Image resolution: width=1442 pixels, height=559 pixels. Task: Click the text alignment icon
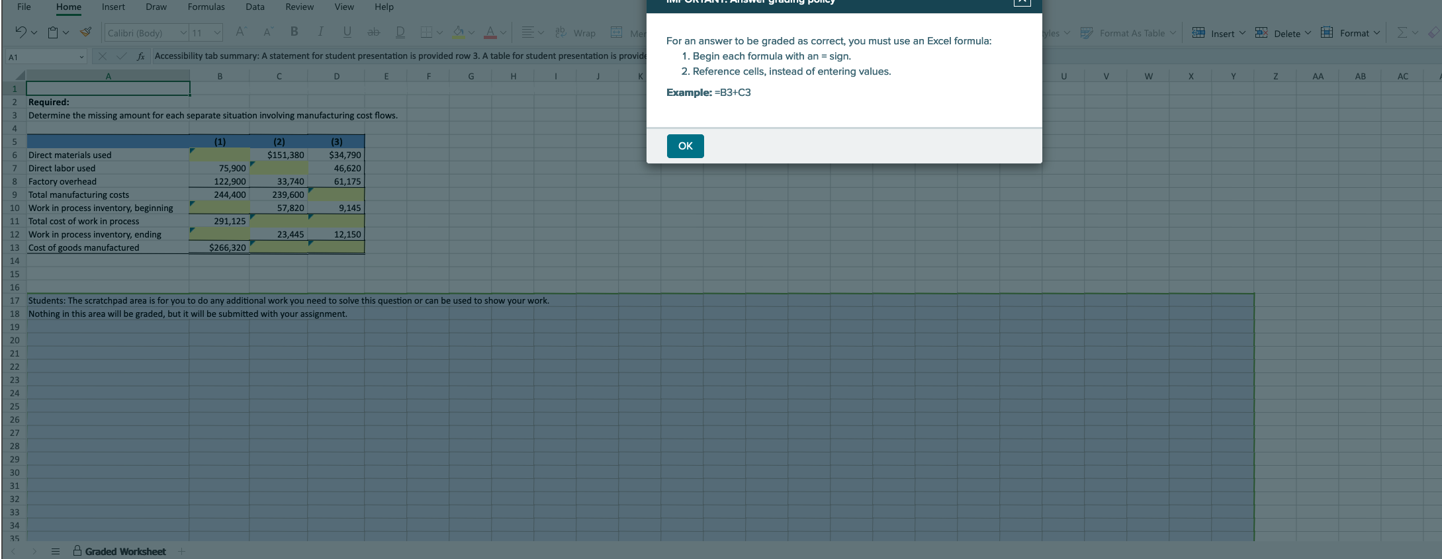(x=527, y=32)
